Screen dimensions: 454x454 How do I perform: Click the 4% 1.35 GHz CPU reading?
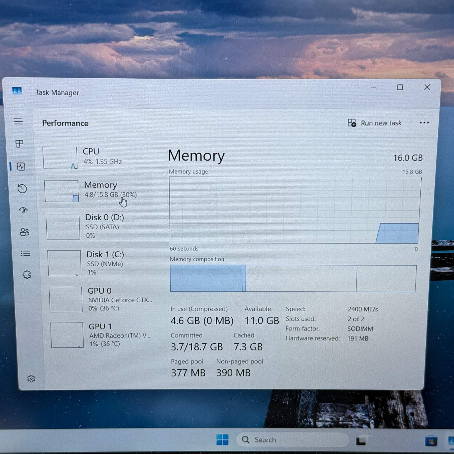pos(103,162)
